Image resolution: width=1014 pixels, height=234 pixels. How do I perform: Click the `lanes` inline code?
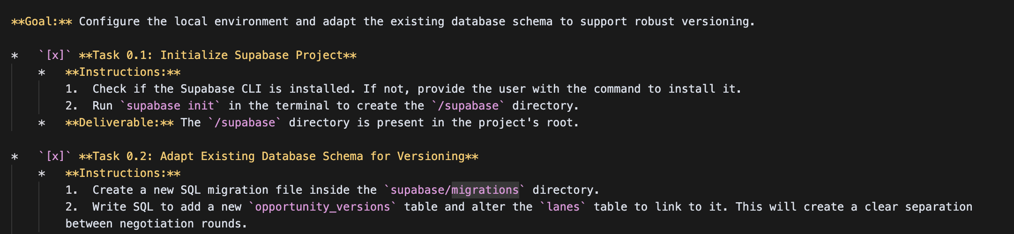[x=563, y=207]
